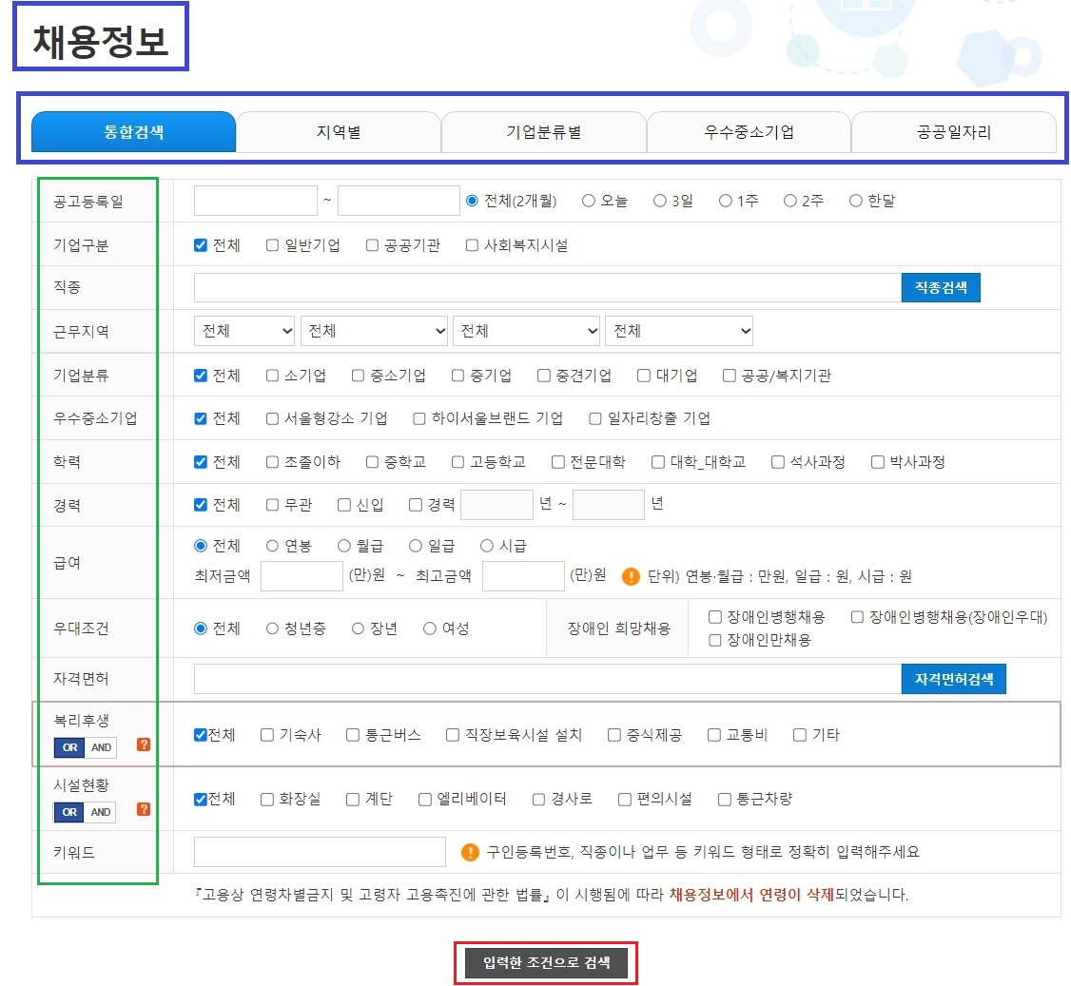Select the 1주 date radio button
1071x986 pixels.
(726, 201)
